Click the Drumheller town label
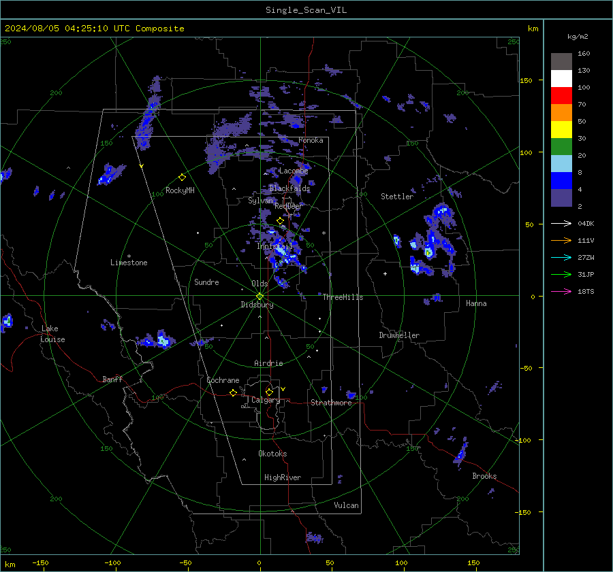The width and height of the screenshot is (613, 572). pyautogui.click(x=399, y=335)
